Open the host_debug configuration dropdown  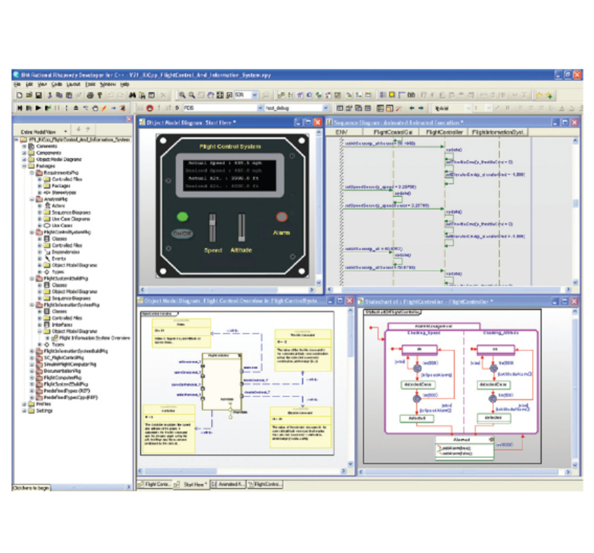pyautogui.click(x=326, y=108)
